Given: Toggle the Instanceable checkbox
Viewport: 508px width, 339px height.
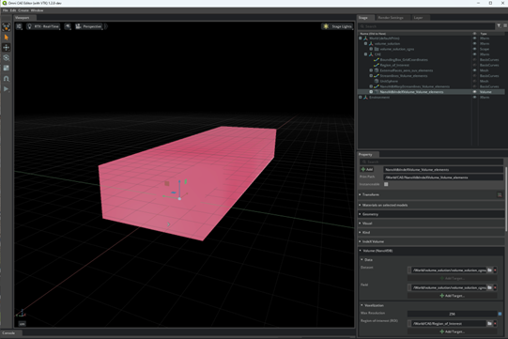Looking at the screenshot, I should click(x=386, y=184).
